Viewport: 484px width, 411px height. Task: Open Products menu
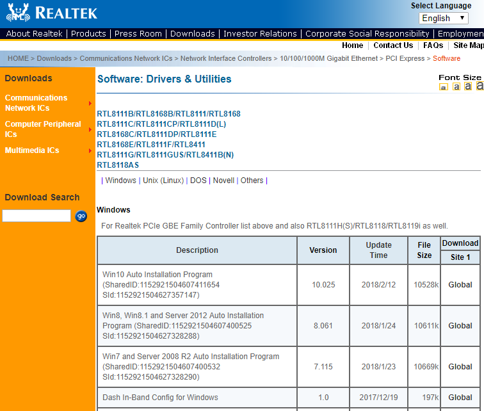[88, 34]
